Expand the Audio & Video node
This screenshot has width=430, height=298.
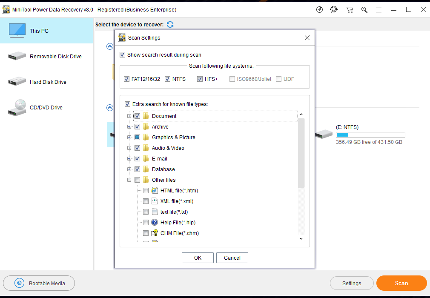tap(129, 148)
